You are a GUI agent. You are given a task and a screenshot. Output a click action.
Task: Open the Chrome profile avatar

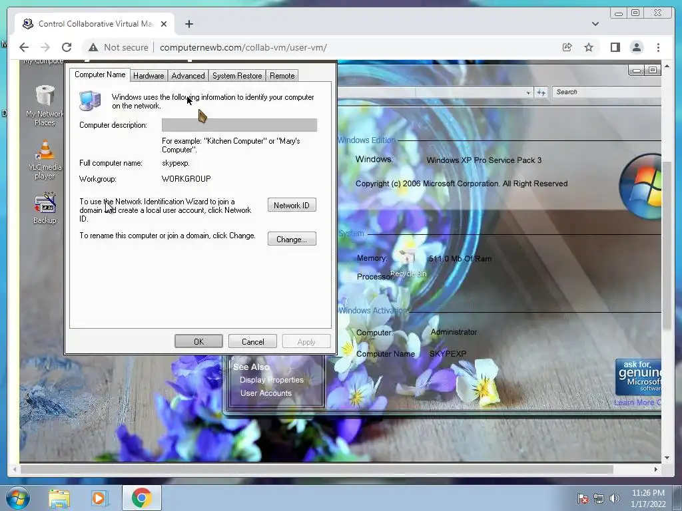(x=636, y=47)
